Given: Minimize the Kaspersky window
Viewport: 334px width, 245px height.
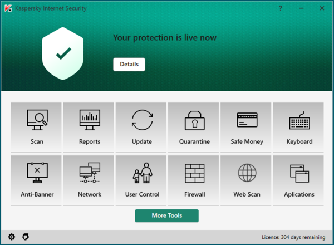Looking at the screenshot, I should pyautogui.click(x=301, y=8).
